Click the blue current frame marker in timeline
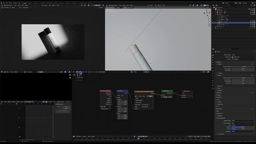 tap(138, 139)
